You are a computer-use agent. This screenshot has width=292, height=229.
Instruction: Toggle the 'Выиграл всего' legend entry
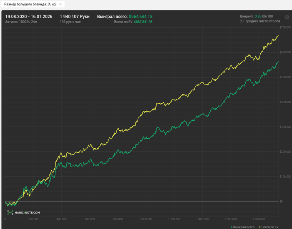pyautogui.click(x=242, y=227)
